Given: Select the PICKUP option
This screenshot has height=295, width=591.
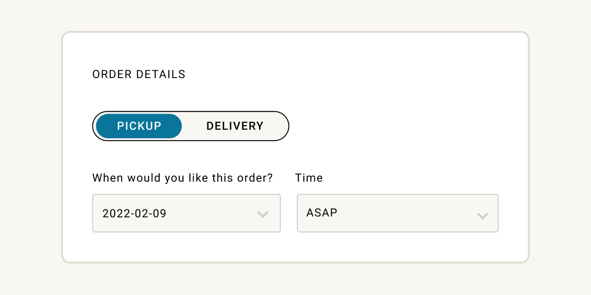Looking at the screenshot, I should 139,126.
